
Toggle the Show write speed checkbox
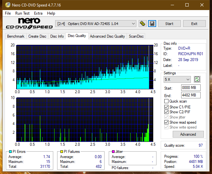click(166, 127)
